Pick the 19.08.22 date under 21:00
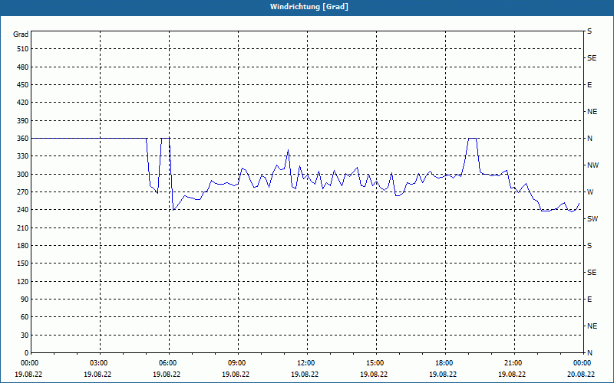 pos(512,374)
